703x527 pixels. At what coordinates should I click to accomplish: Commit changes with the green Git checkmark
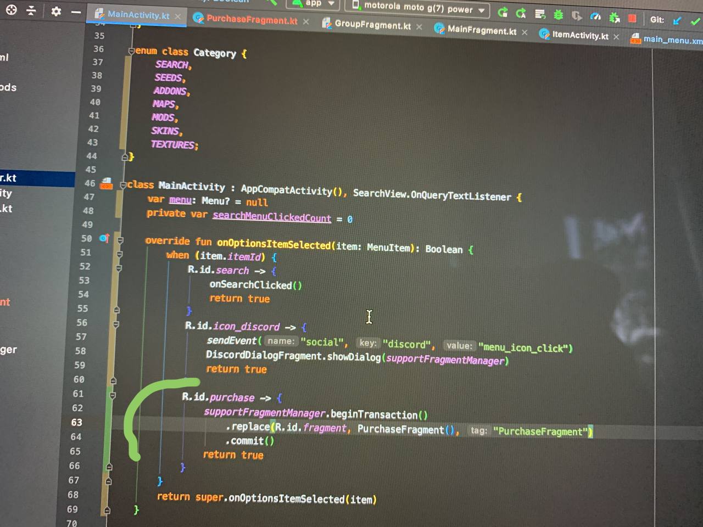(695, 22)
